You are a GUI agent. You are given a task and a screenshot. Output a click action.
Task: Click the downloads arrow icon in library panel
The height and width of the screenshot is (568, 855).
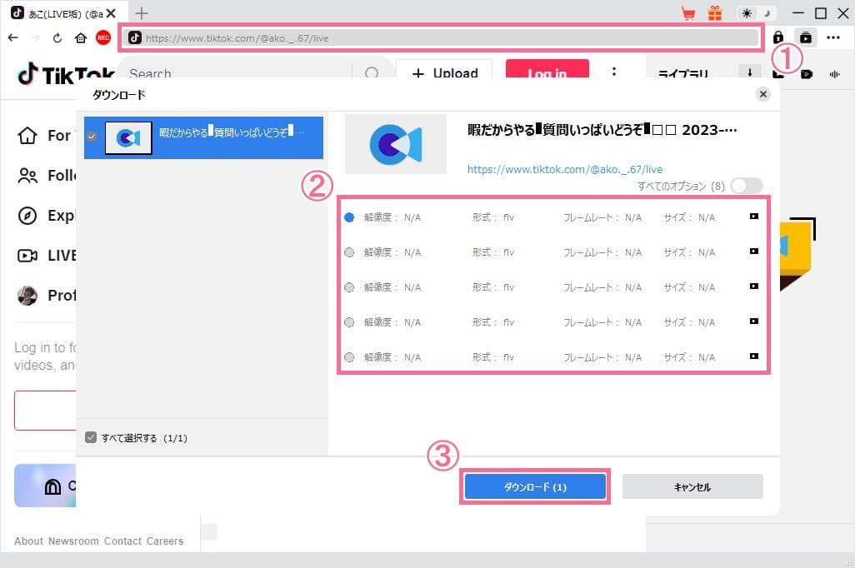tap(750, 73)
